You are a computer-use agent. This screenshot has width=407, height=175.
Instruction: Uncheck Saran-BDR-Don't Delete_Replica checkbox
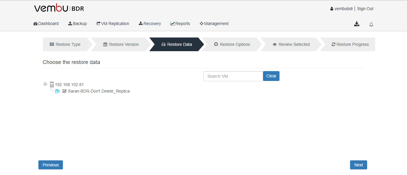(x=64, y=91)
